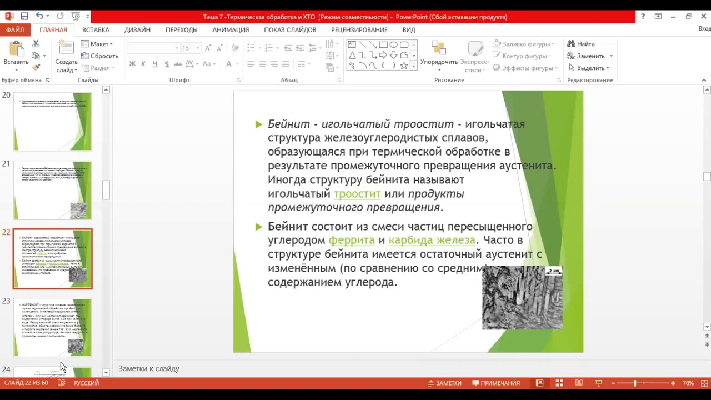Collapse the ribbon with the chevron
Viewport: 711px width, 400px height.
click(x=704, y=81)
